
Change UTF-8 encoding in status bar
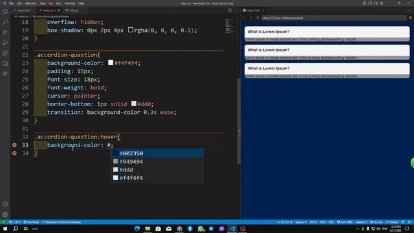click(313, 222)
